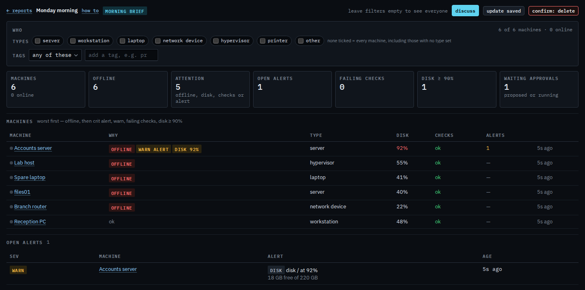Open the files01 machine link

[22, 192]
